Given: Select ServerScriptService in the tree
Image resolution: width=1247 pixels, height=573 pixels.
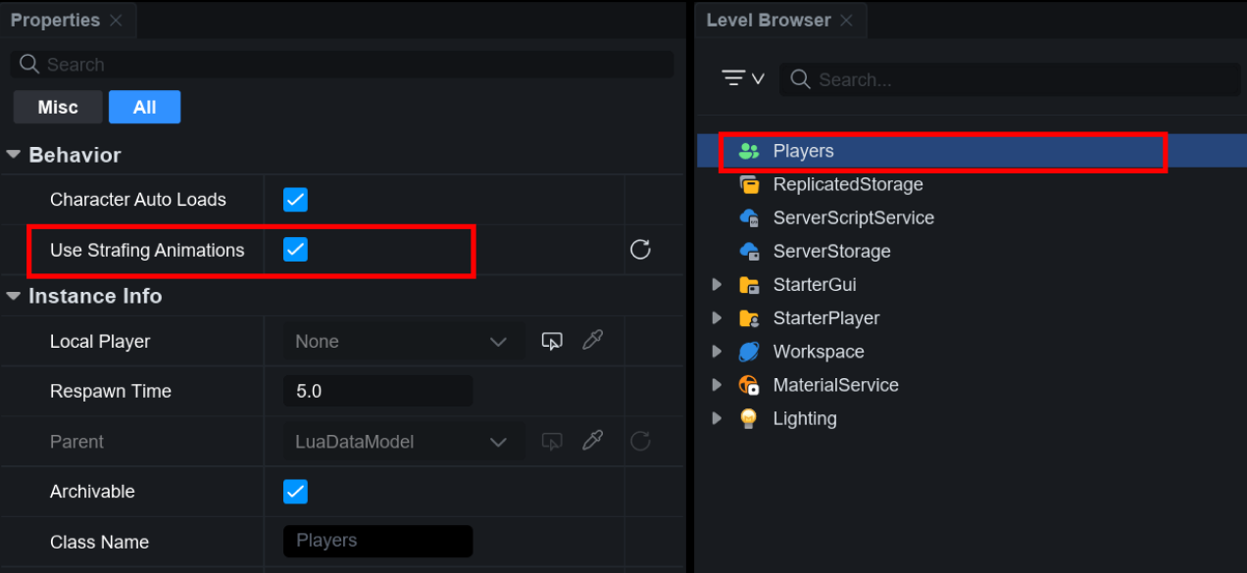Looking at the screenshot, I should (x=853, y=217).
